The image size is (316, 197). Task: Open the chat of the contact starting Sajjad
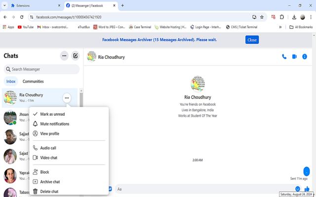click(x=15, y=137)
